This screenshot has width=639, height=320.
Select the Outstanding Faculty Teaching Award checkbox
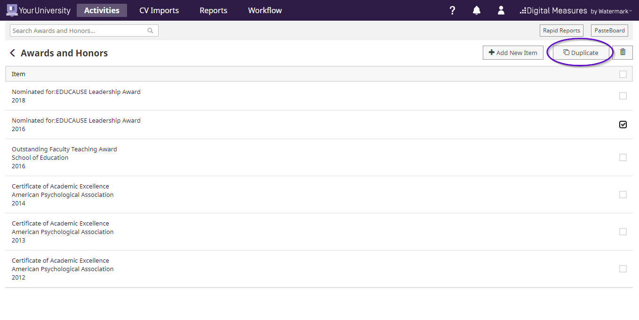623,157
